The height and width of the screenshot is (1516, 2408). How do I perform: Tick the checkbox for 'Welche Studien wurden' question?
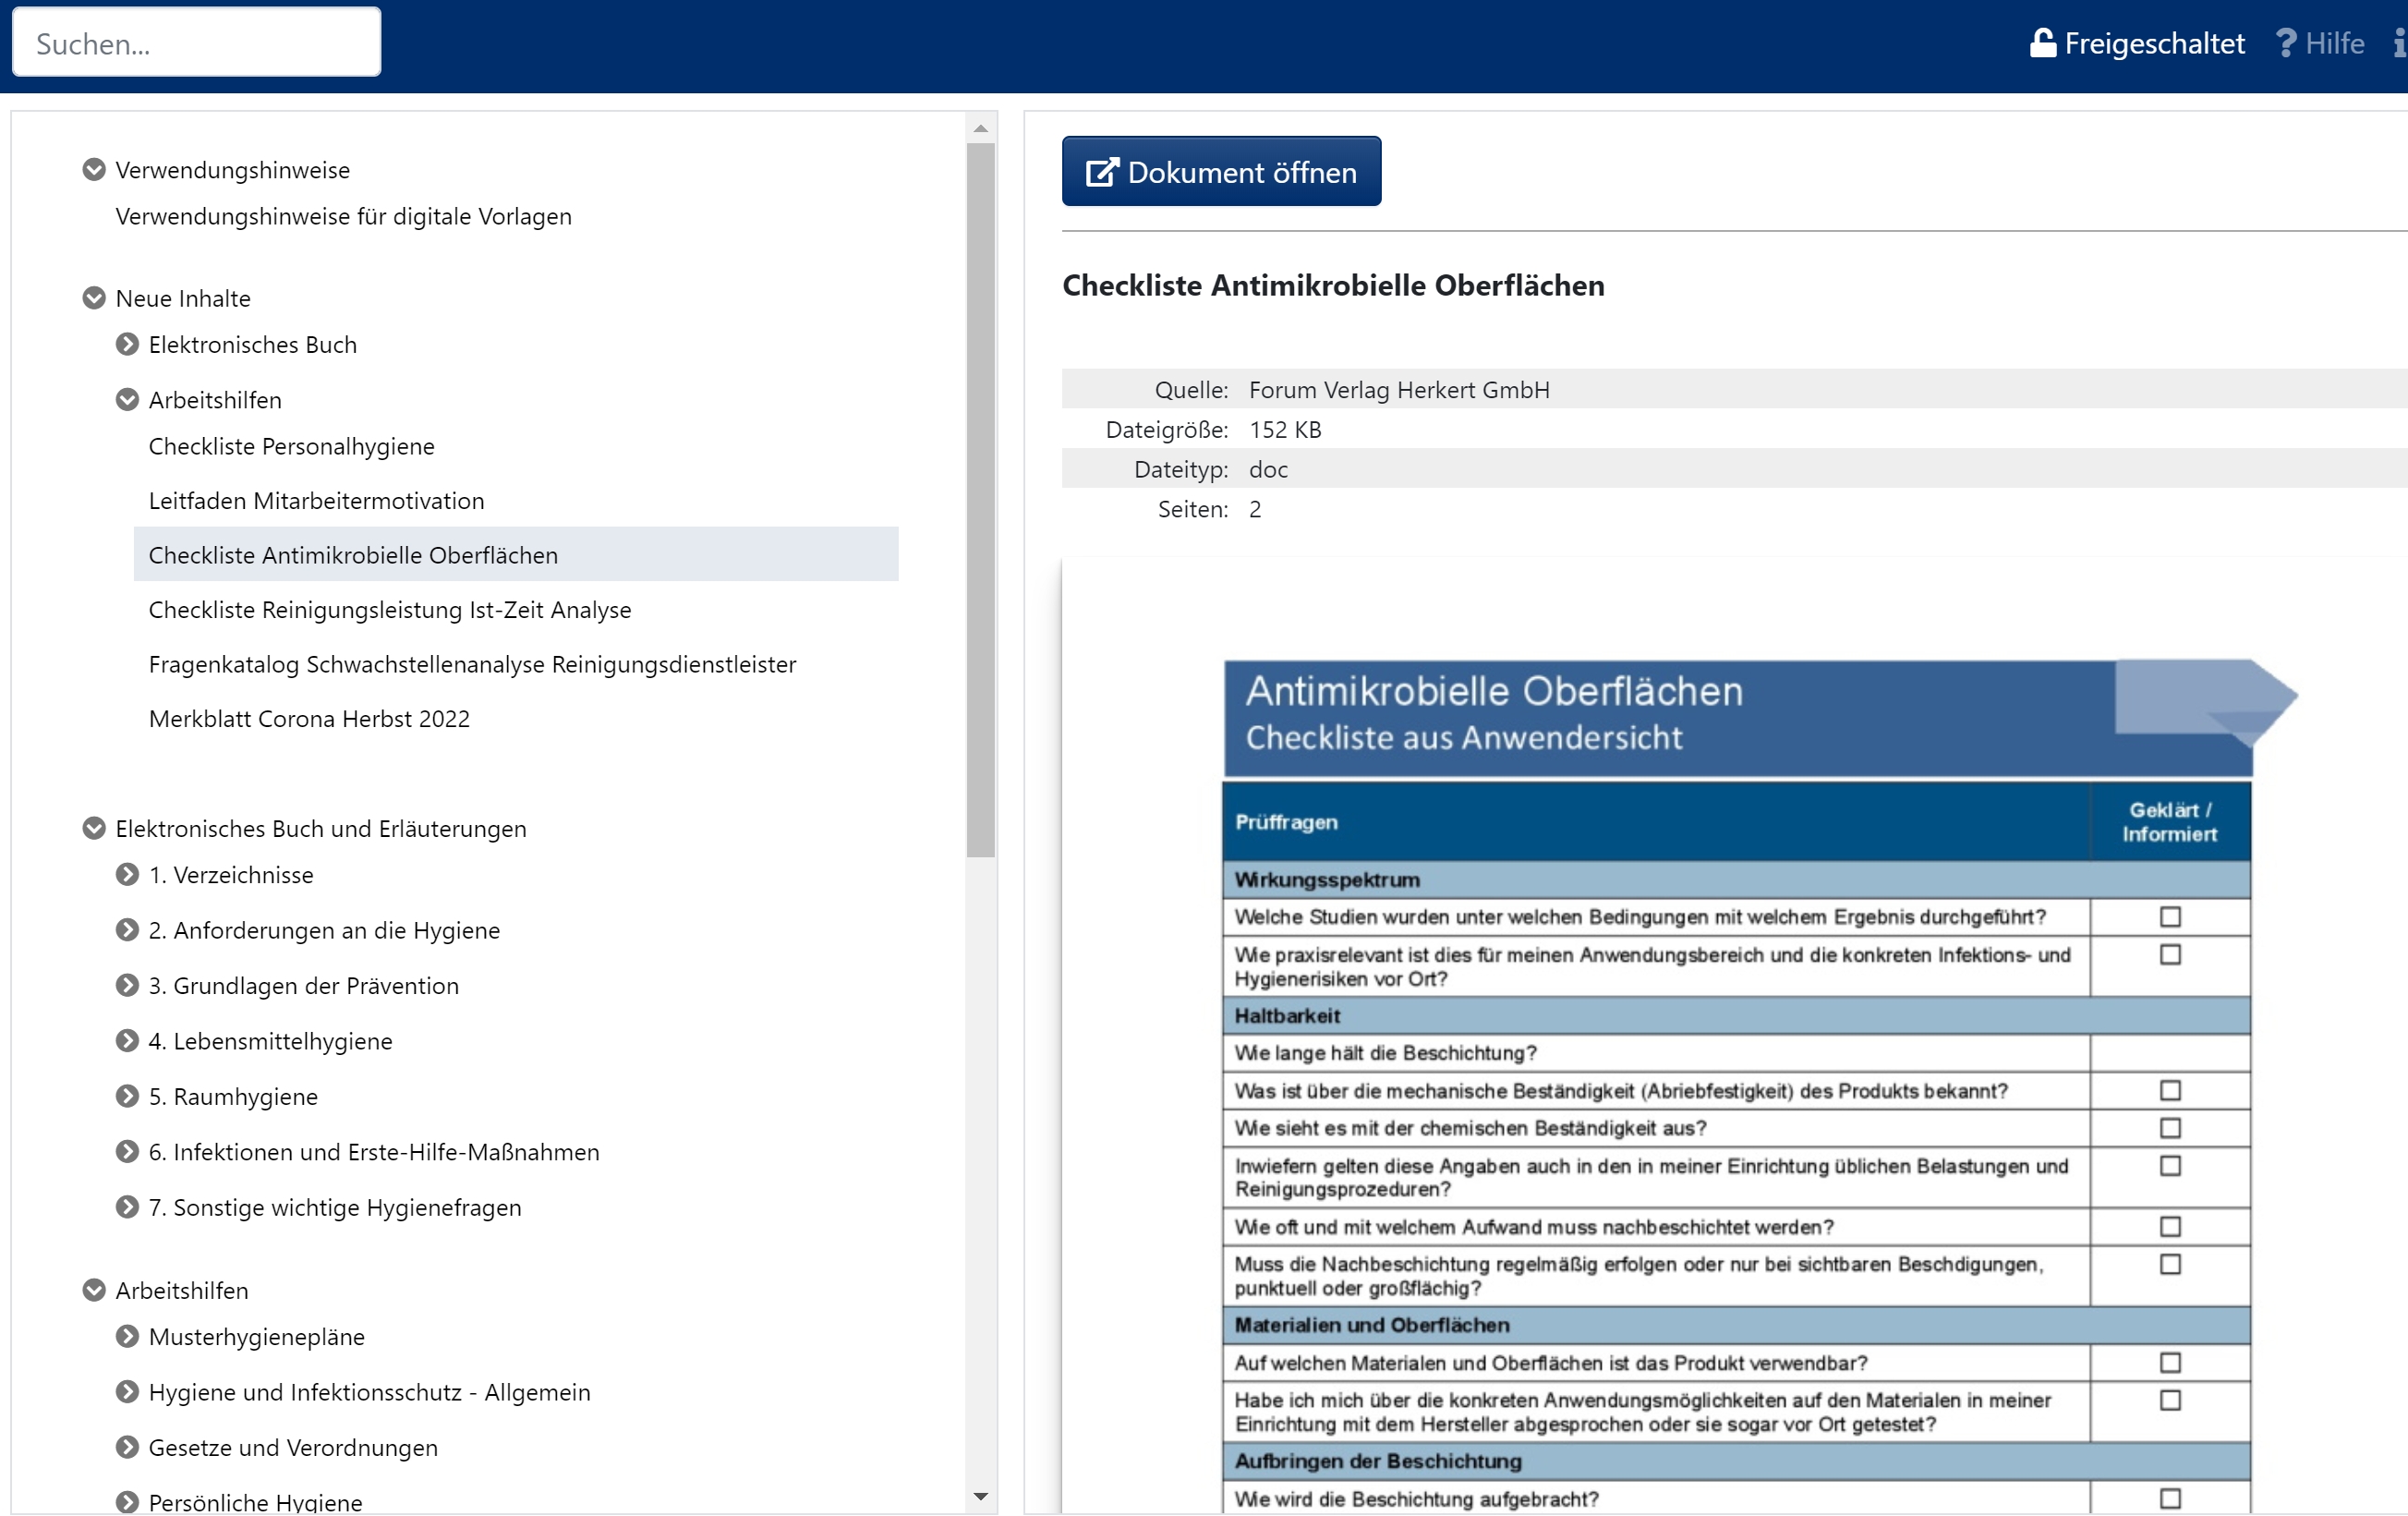[2169, 916]
